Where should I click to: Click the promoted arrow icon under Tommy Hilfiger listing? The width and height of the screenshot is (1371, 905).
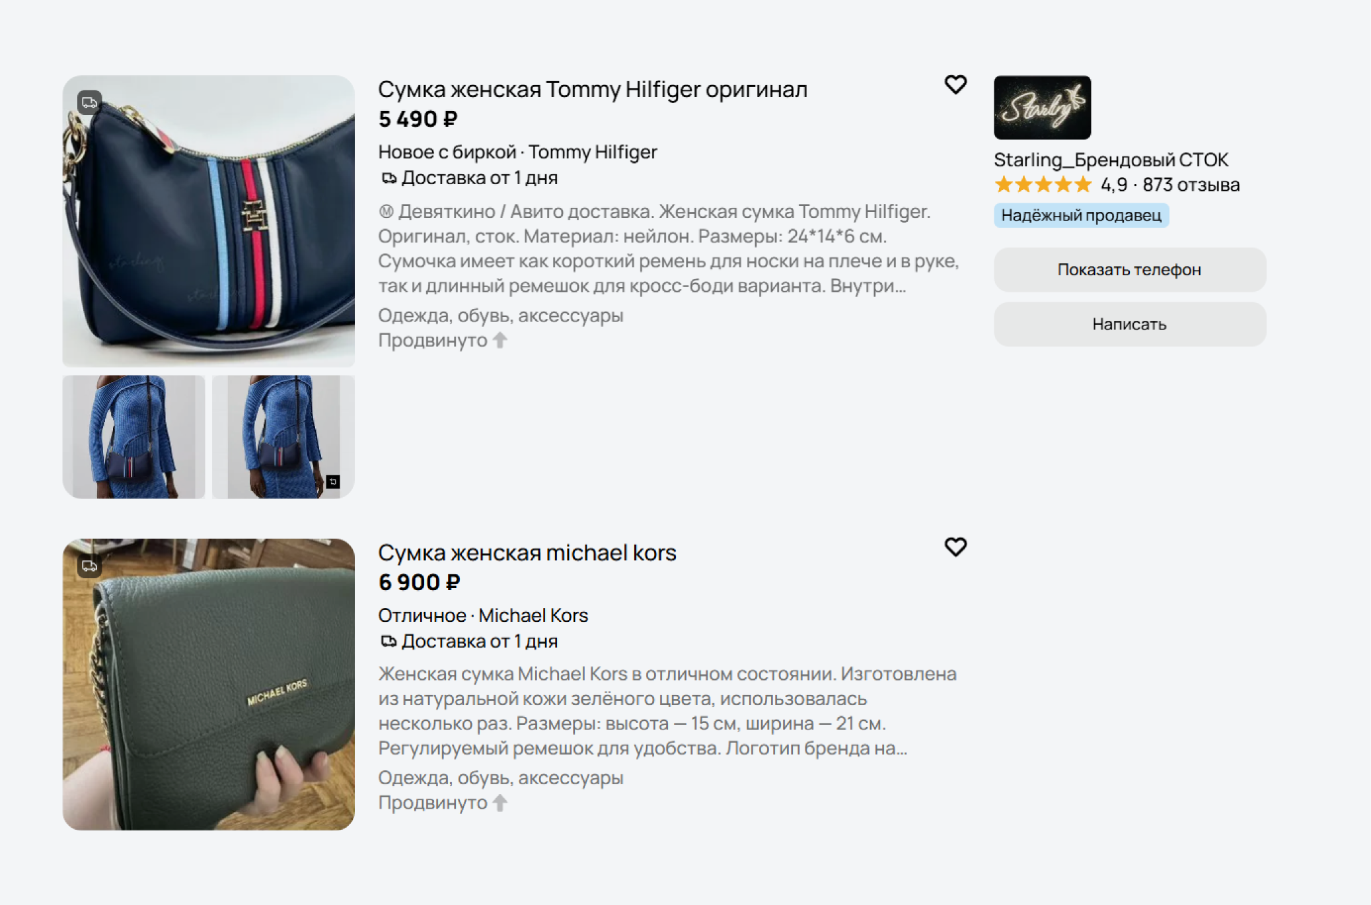[x=500, y=340]
